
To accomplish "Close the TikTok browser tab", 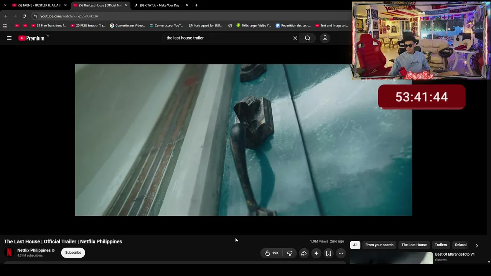I will (187, 5).
